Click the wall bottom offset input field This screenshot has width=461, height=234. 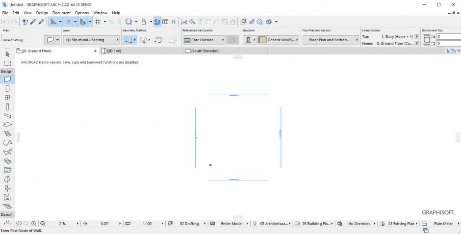[x=448, y=43]
